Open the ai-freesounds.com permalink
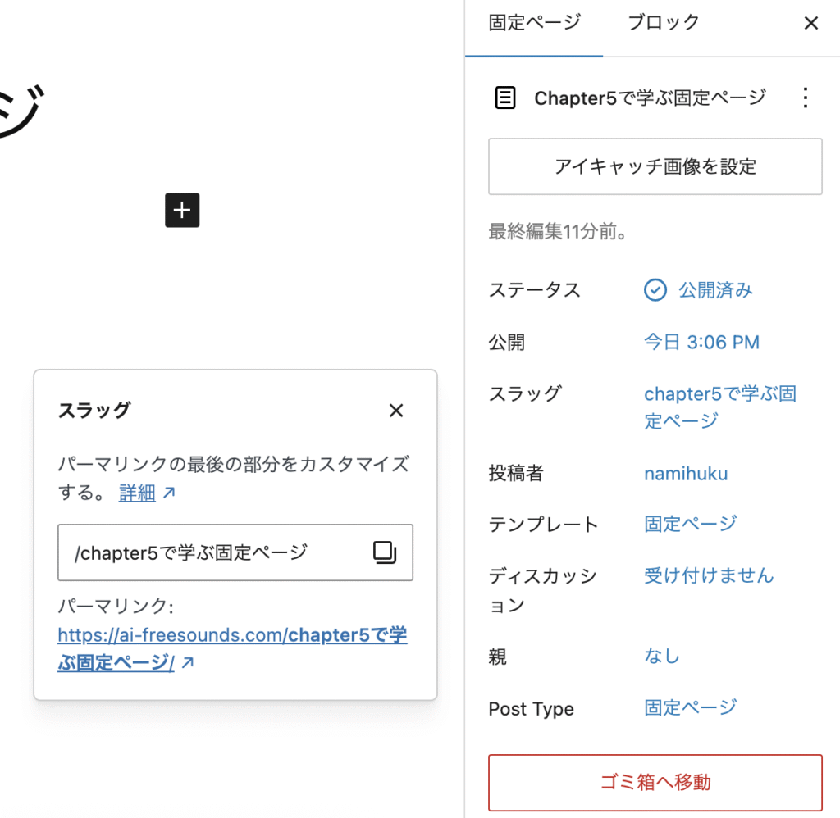 [x=232, y=648]
